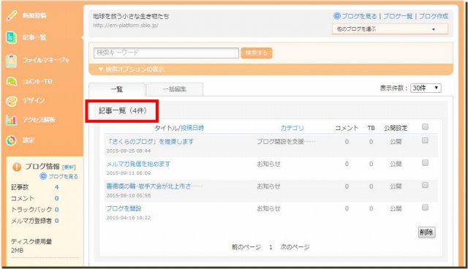Viewport: 468px width, 269px height.
Task: Open article 善循環の輪・岩手大会が北上市さ……
Action: tap(154, 186)
